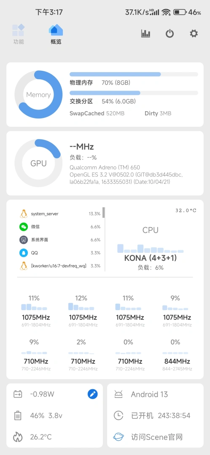The height and width of the screenshot is (455, 210).
Task: Tap the QQ penguin process icon
Action: pos(24,253)
